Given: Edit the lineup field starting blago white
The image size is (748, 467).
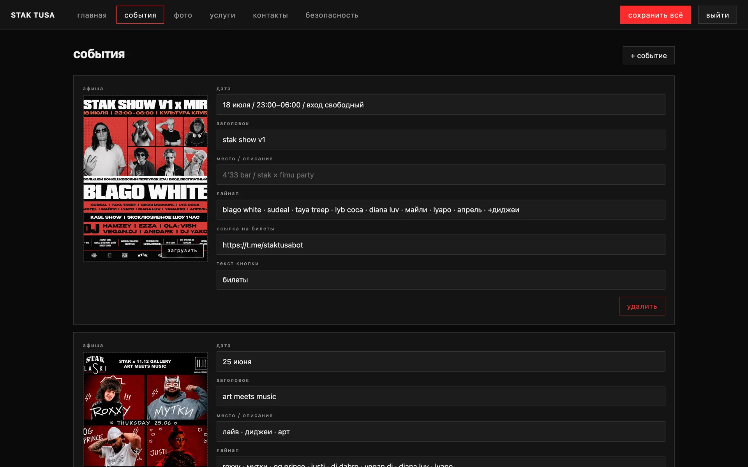Looking at the screenshot, I should (441, 210).
